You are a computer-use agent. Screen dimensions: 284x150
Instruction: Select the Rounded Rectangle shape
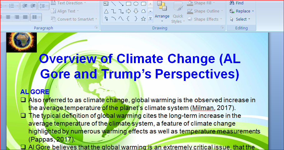click(x=144, y=3)
